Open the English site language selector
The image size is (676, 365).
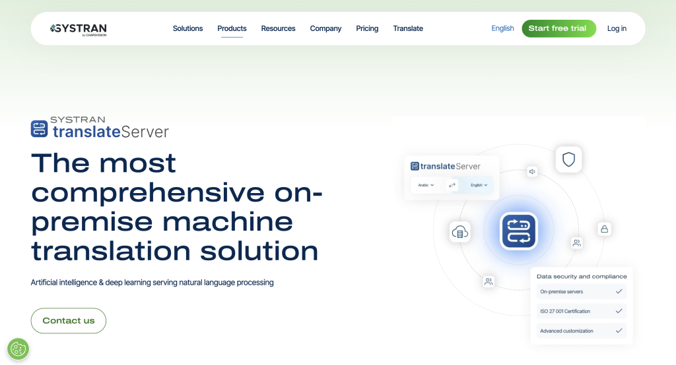502,28
